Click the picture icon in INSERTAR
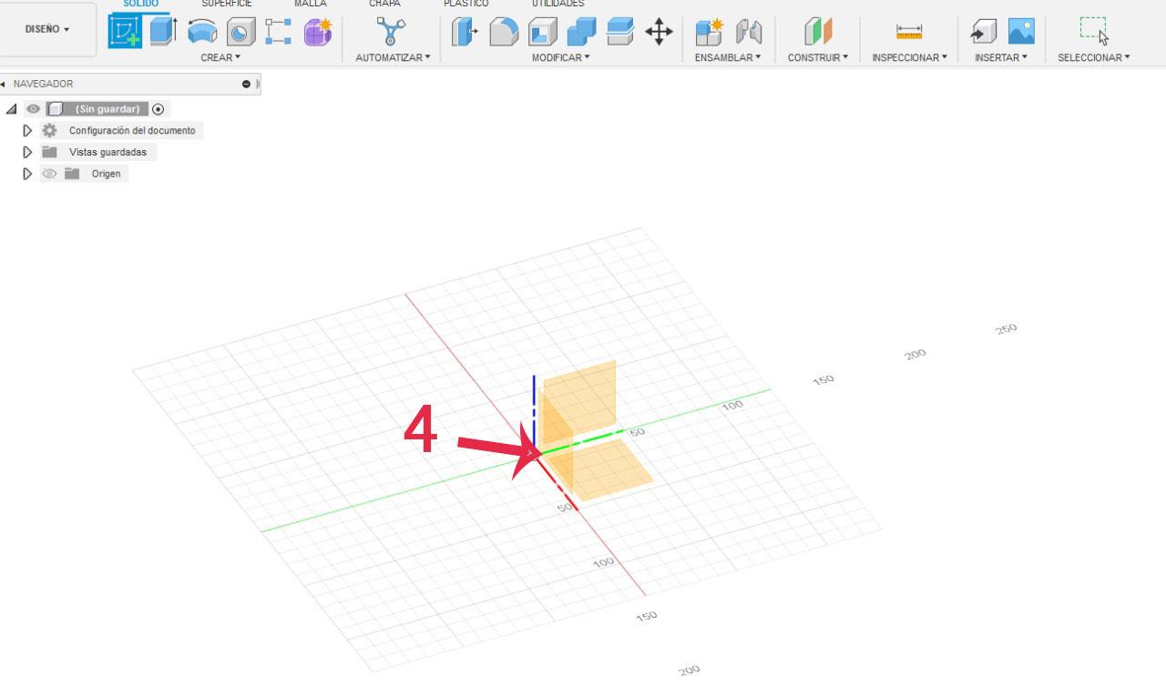1166x685 pixels. click(1021, 33)
